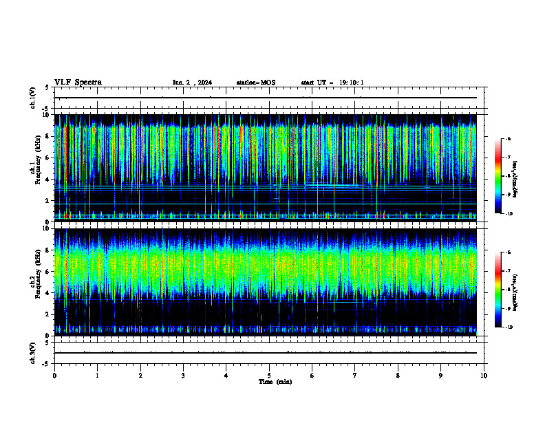Click the upper colorbar "log(PSD)" unit label
This screenshot has height=421, width=545.
pos(515,180)
